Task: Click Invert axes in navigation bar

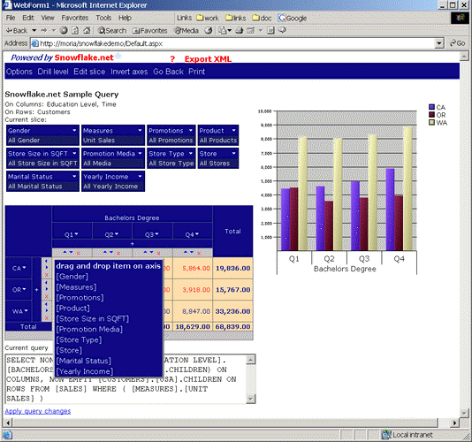Action: 129,72
